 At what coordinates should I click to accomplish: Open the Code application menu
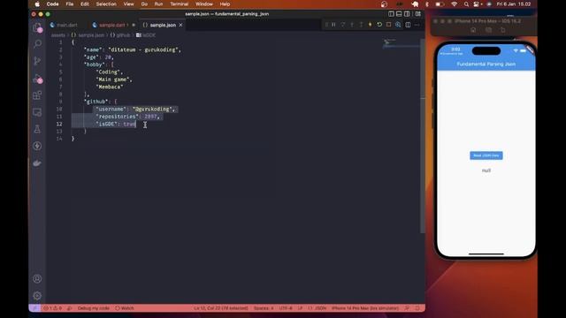(x=52, y=4)
